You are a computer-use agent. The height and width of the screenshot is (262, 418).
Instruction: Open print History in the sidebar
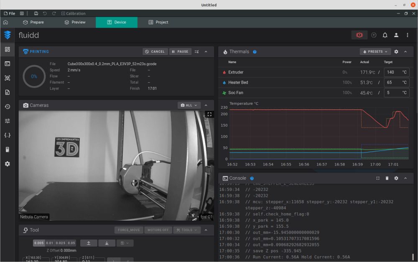7,107
